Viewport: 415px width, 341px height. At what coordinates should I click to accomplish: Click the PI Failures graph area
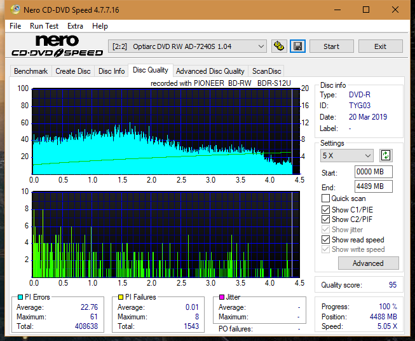click(x=166, y=234)
